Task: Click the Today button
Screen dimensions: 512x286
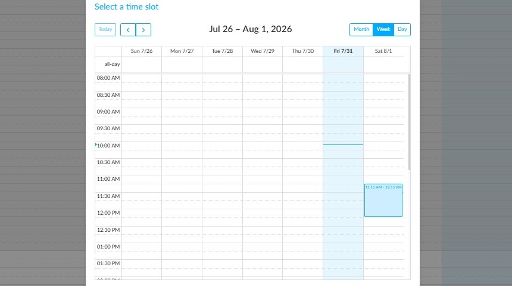Action: [105, 30]
